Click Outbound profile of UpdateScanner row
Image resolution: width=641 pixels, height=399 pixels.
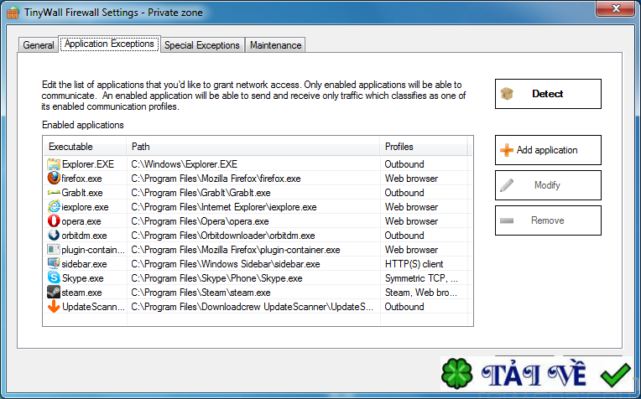pos(404,307)
